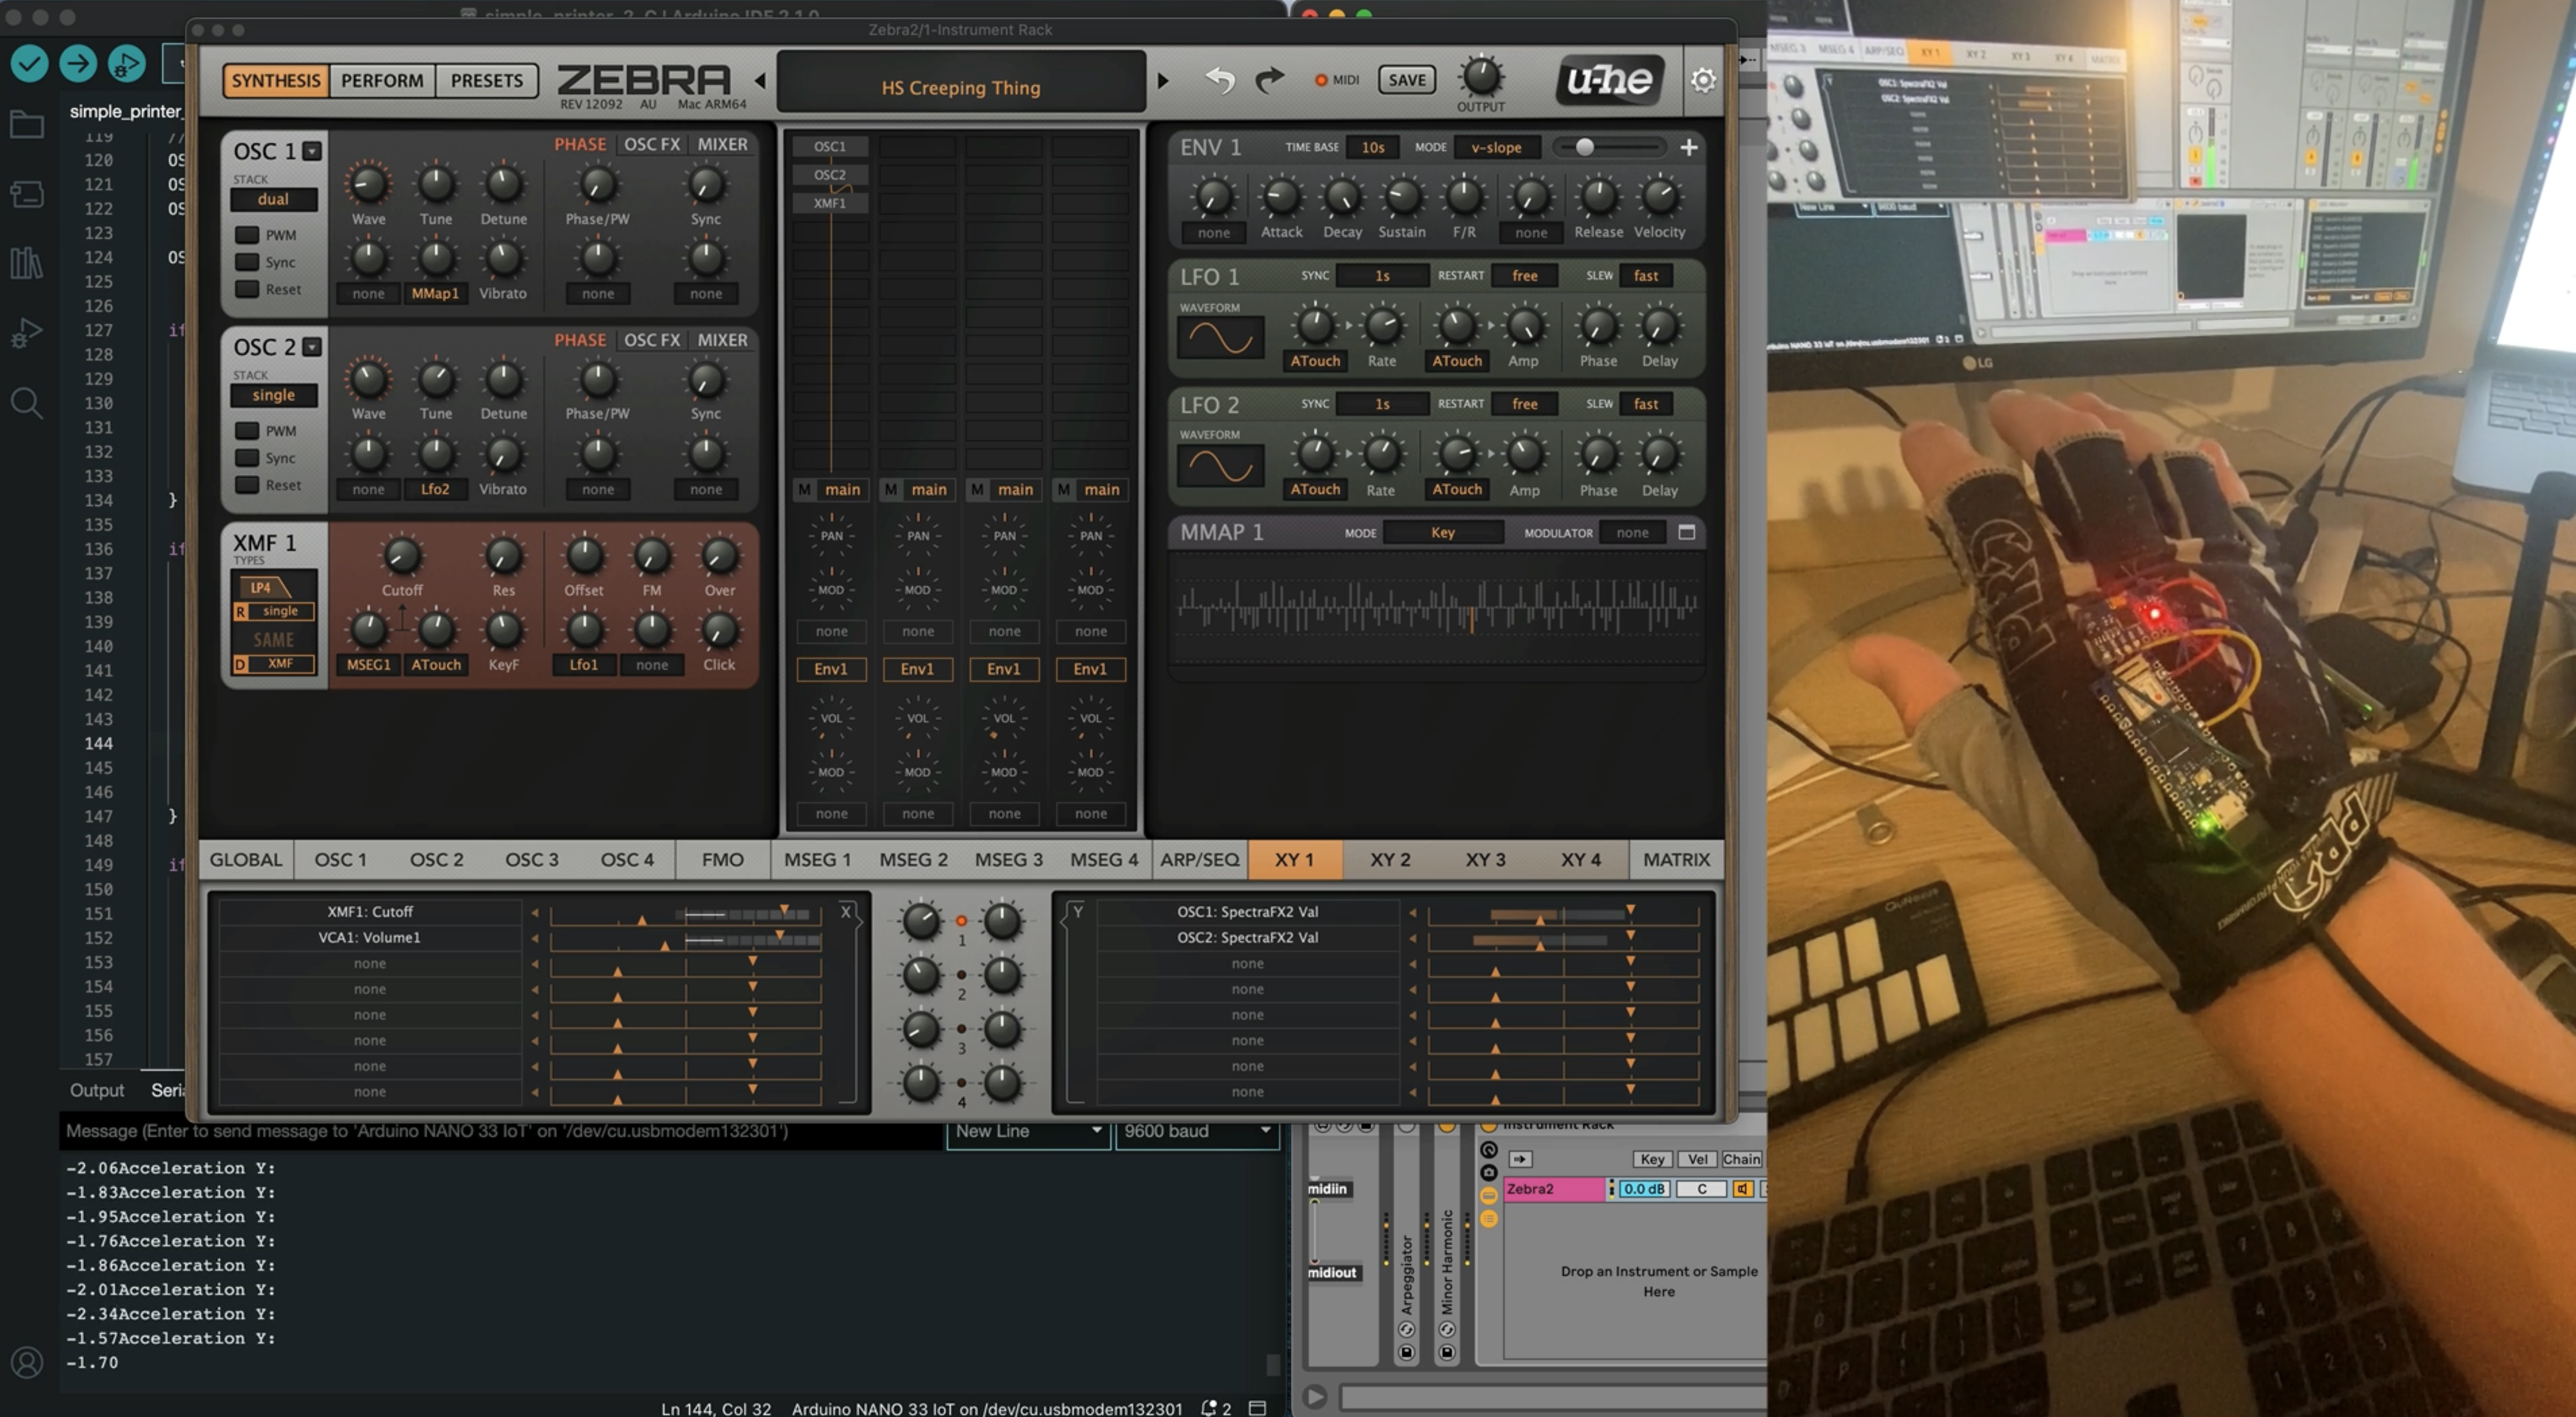This screenshot has width=2576, height=1417.
Task: Switch to the PRESETS page tab
Action: click(487, 80)
